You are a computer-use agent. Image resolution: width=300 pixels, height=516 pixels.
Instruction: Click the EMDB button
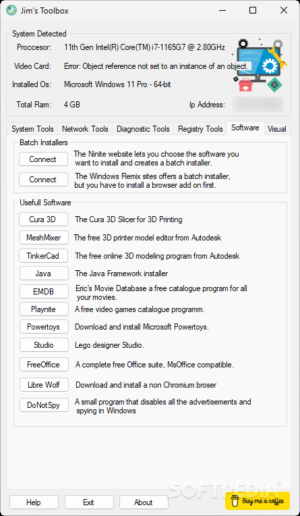pyautogui.click(x=44, y=292)
